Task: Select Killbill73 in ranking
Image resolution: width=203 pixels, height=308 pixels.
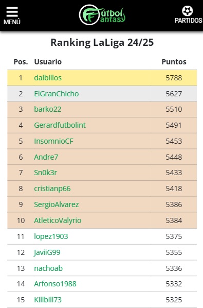Action: click(x=48, y=300)
